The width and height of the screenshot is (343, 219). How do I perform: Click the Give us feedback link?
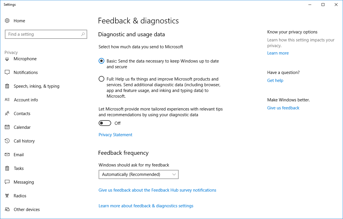[283, 108]
